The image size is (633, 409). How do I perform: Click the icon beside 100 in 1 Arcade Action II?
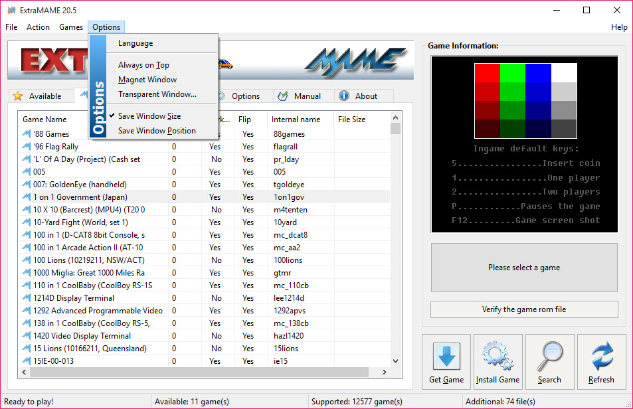(27, 247)
